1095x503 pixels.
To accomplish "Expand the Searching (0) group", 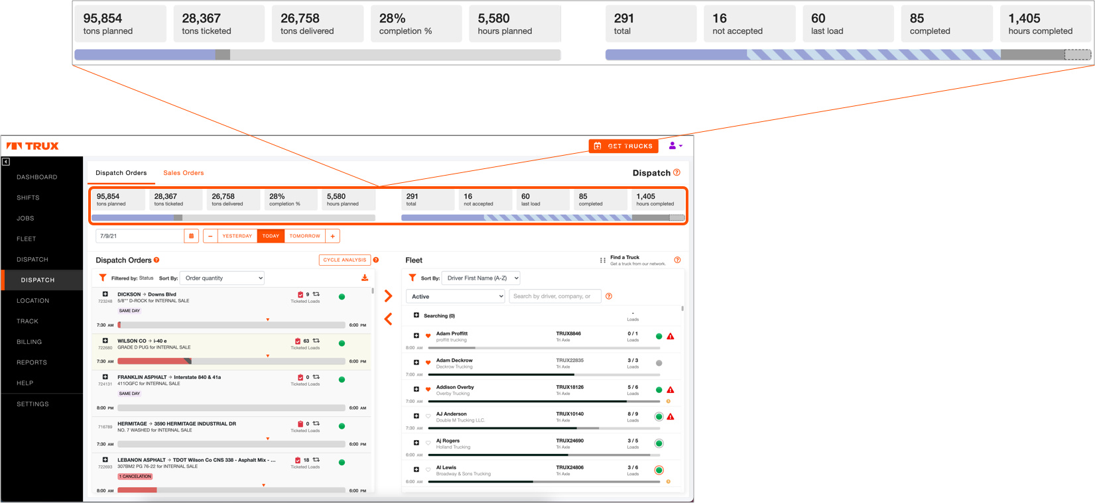I will pos(417,315).
